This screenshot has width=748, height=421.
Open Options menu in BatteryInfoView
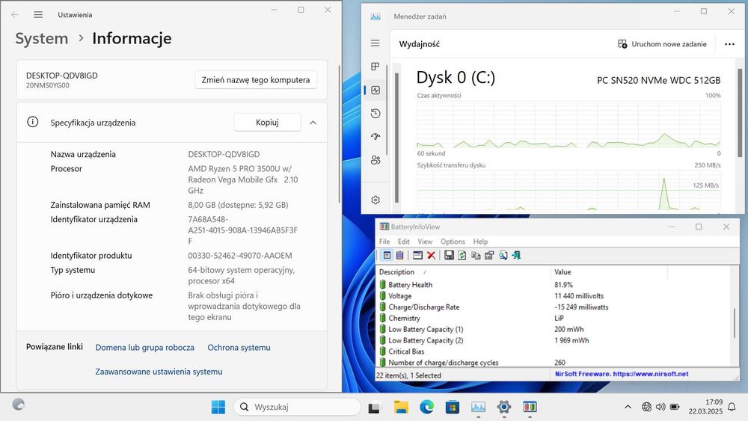pos(453,242)
